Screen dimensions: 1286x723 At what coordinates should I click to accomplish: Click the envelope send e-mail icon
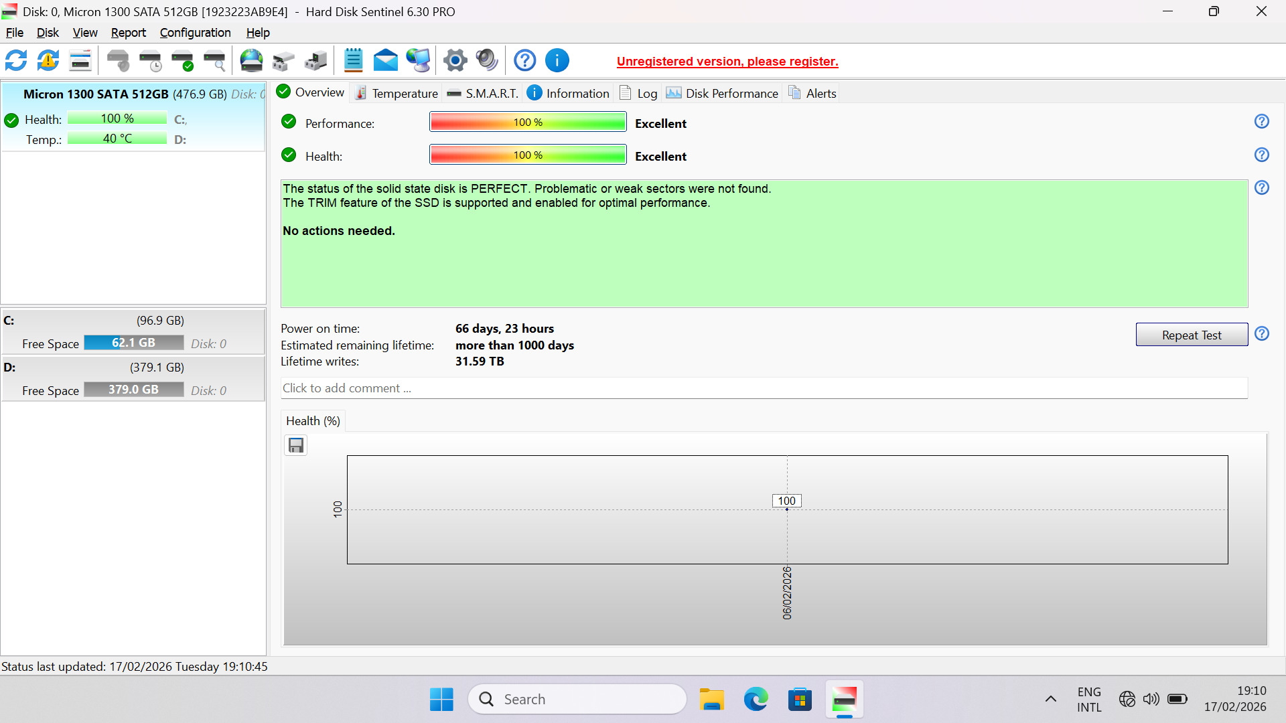[385, 61]
